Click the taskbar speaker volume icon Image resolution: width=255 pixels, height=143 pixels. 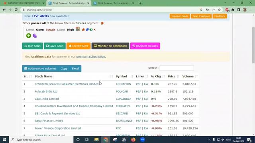tap(223, 139)
